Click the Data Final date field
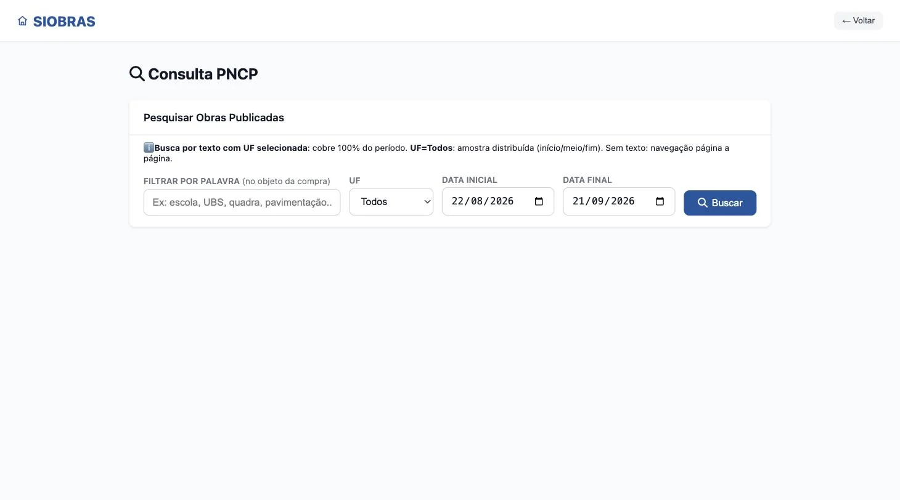The height and width of the screenshot is (500, 900). [x=619, y=201]
